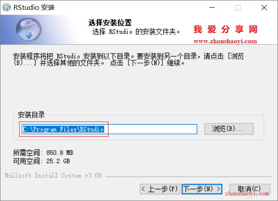Click the highlighted C:\Program Files\RStudio text
278x201 pixels.
coord(63,129)
